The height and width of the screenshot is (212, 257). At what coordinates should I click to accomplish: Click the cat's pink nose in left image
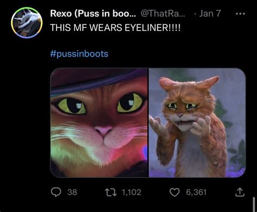[104, 131]
